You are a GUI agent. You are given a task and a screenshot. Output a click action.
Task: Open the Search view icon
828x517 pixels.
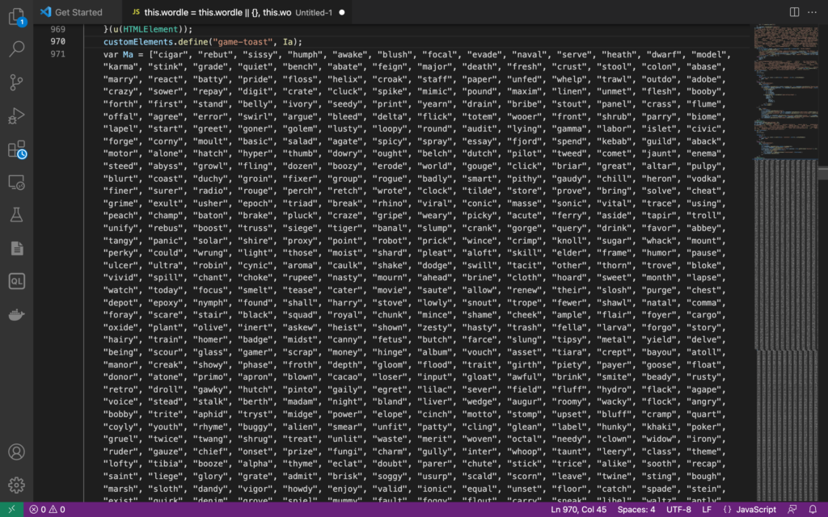pyautogui.click(x=16, y=49)
